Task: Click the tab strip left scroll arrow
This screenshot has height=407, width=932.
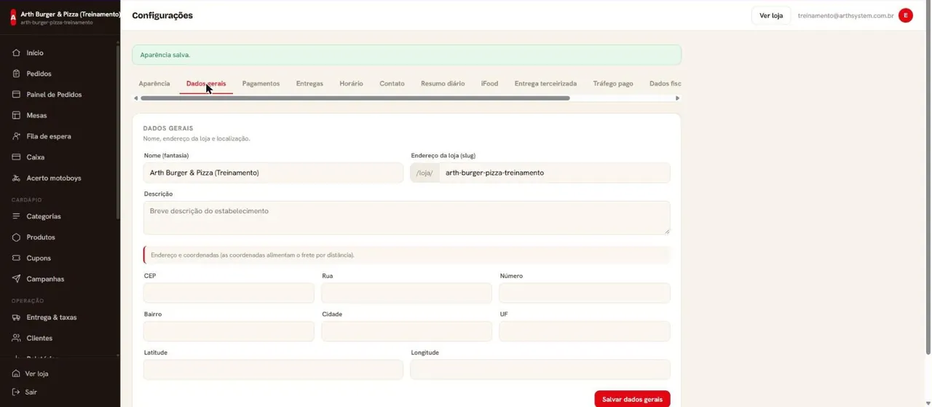Action: [135, 98]
